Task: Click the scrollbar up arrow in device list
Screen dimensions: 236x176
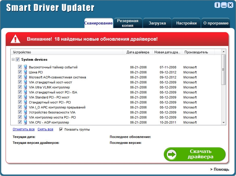Action: point(224,52)
